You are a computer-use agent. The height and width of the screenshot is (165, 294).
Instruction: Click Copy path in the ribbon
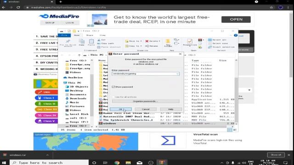click(106, 44)
